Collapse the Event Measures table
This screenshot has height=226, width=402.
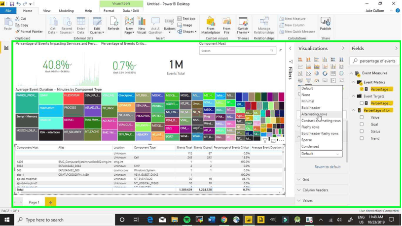(351, 73)
